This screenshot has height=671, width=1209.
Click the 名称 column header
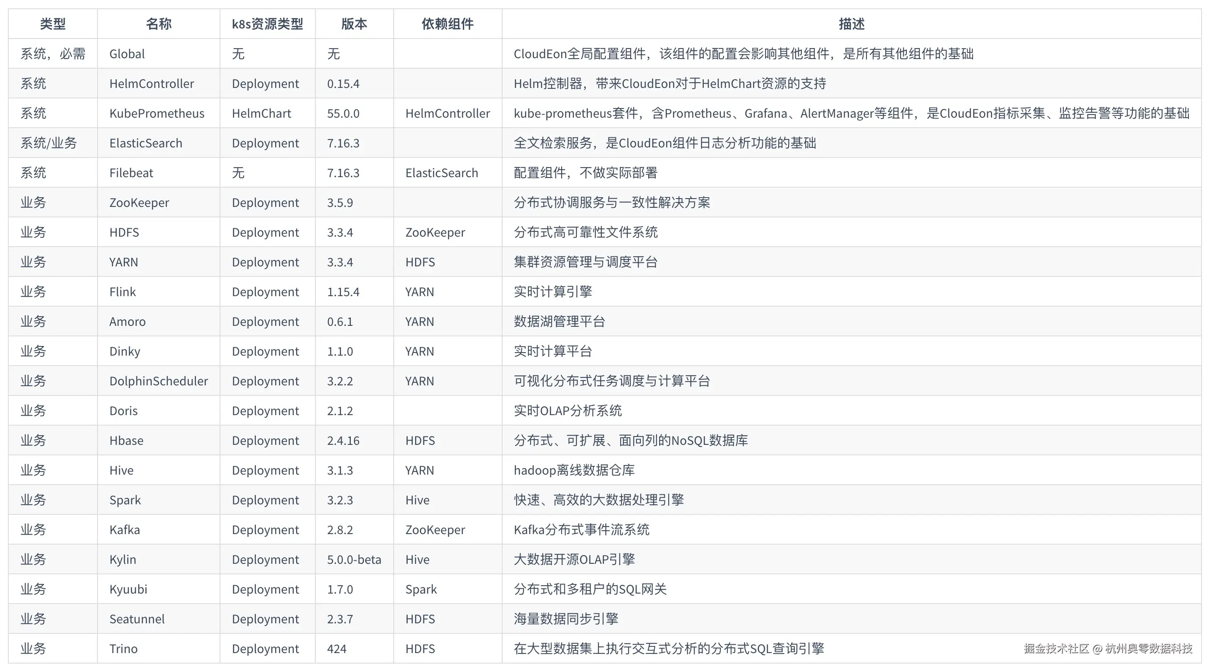click(158, 24)
